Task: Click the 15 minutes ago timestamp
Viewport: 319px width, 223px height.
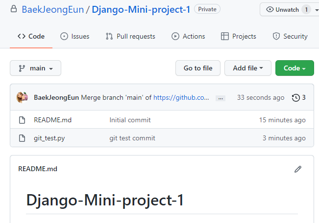Action: (282, 120)
